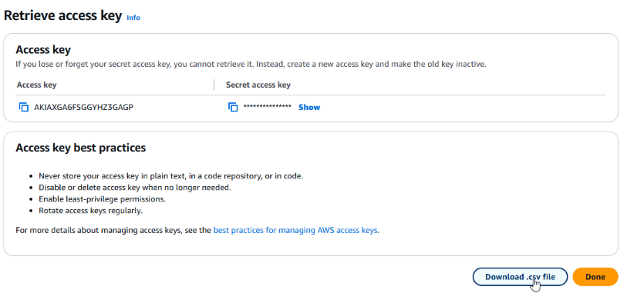Copy the access key ID icon
Screen dimensions: 627x300
[24, 108]
